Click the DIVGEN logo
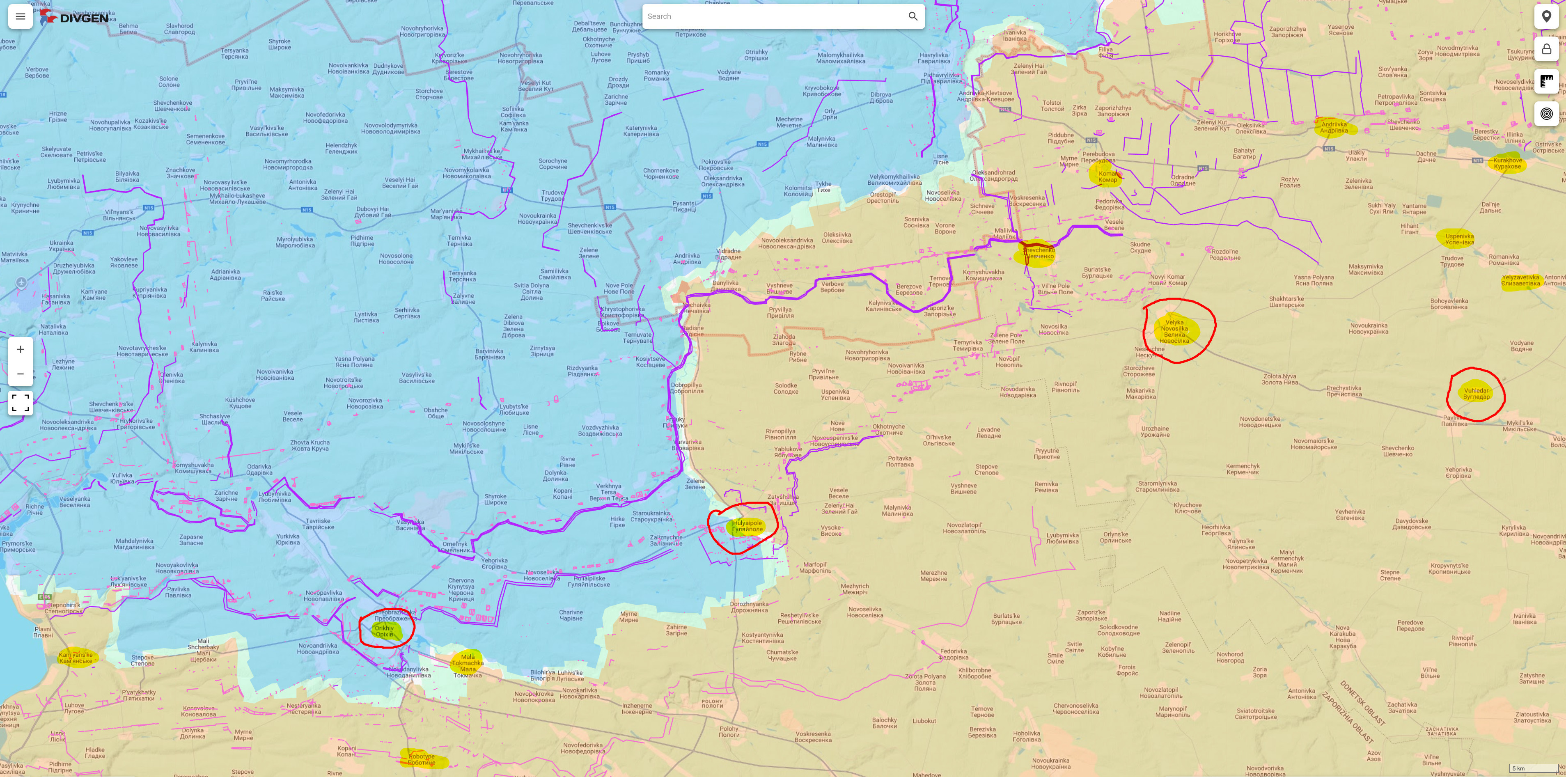 (75, 17)
